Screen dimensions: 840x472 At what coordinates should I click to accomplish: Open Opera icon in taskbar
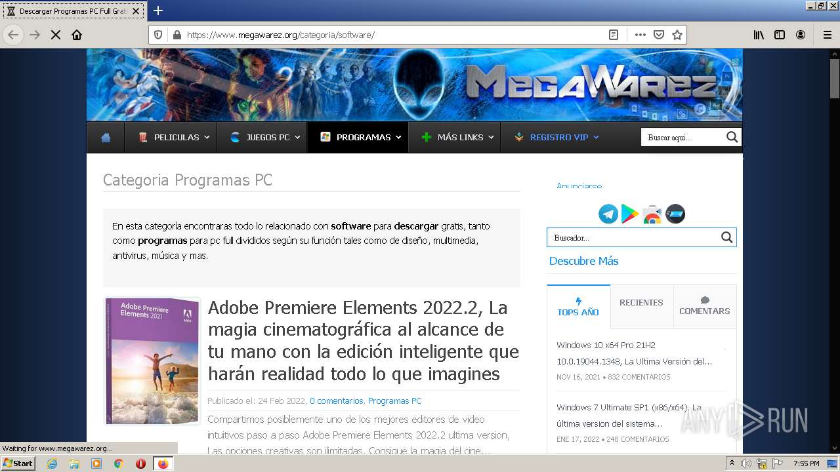click(140, 463)
